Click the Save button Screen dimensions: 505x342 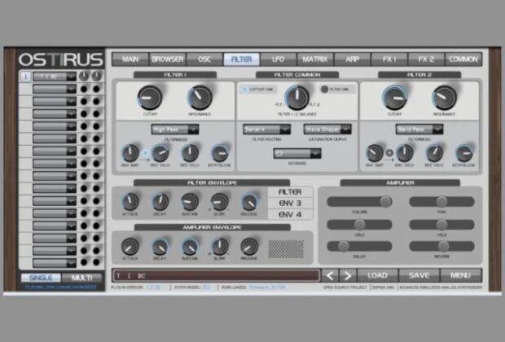pos(419,276)
